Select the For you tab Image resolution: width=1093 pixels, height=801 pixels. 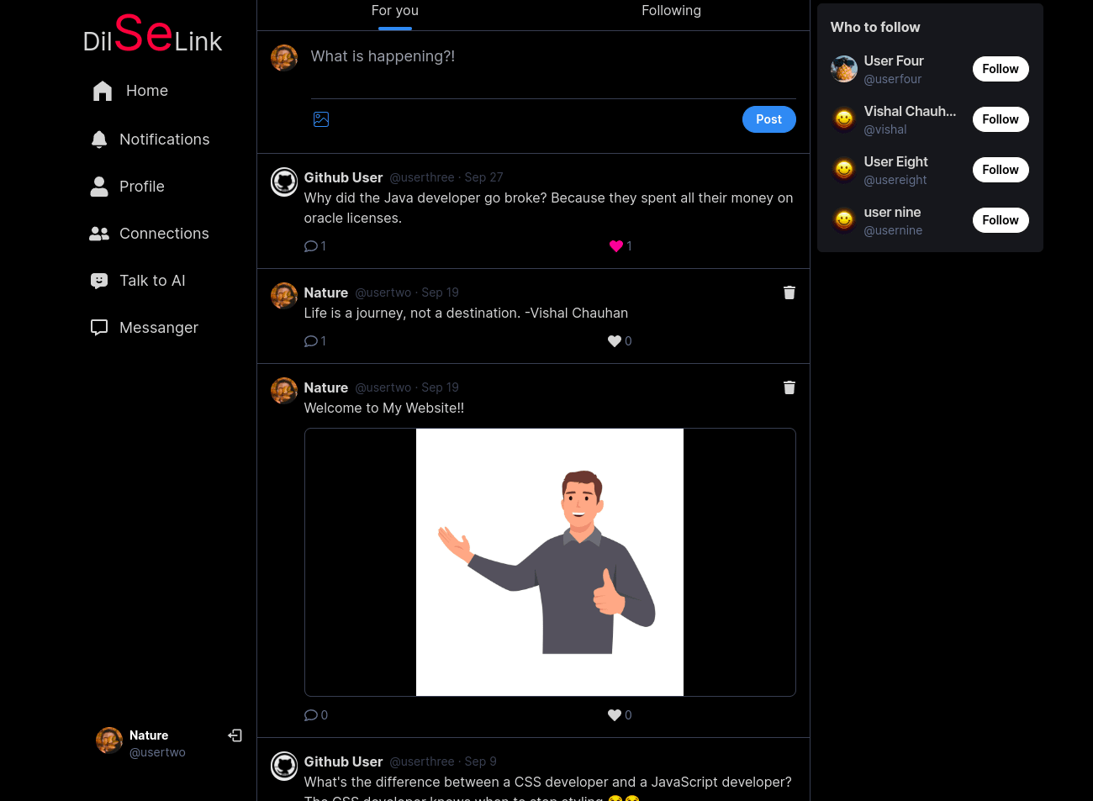(x=394, y=11)
